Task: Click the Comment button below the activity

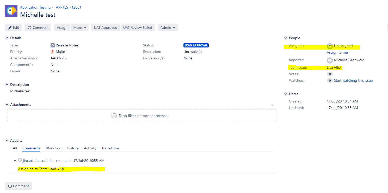Action: click(x=18, y=186)
